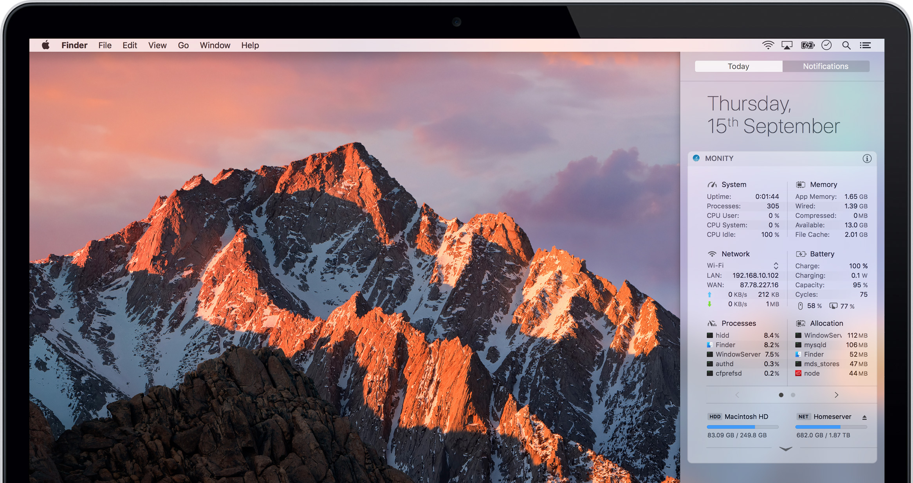
Task: Open the Edit menu
Action: click(130, 45)
